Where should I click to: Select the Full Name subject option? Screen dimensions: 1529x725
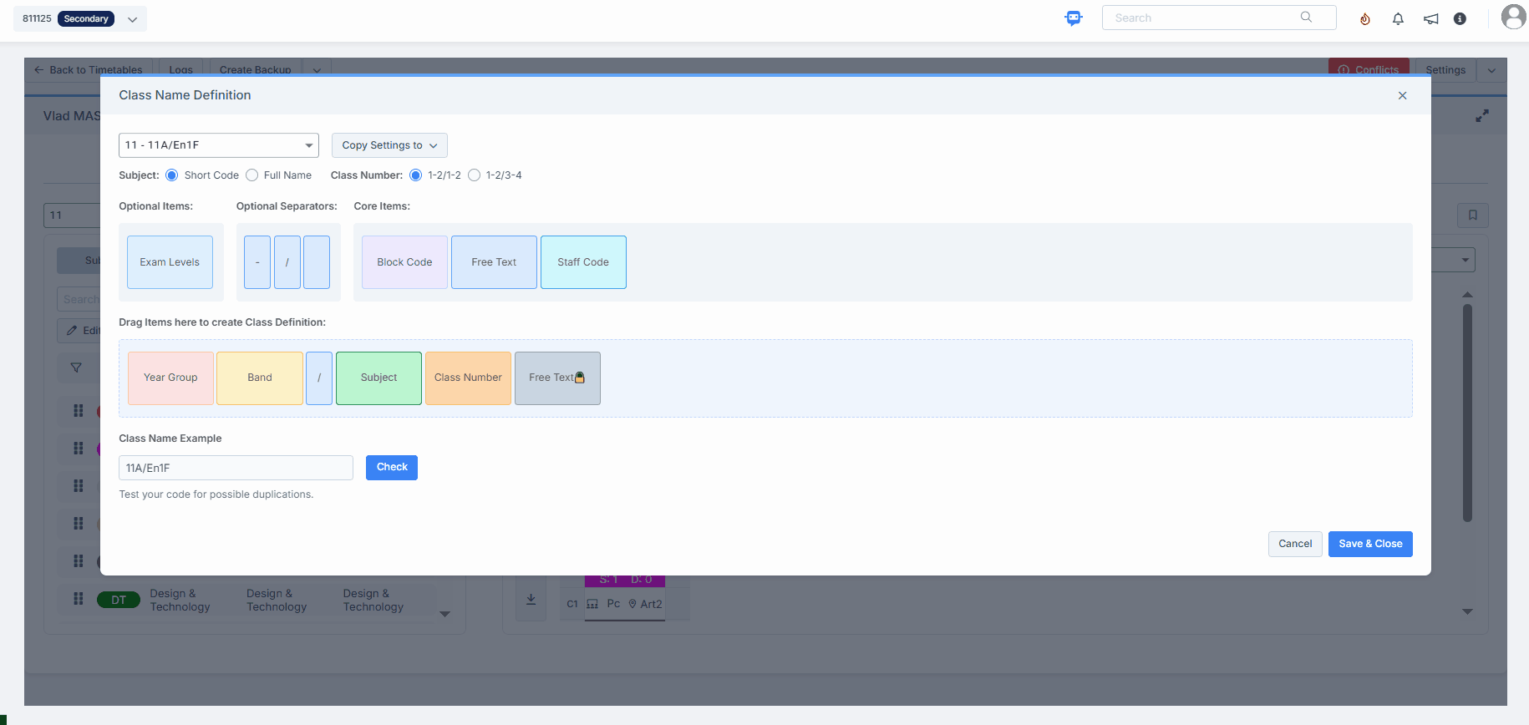(x=252, y=175)
